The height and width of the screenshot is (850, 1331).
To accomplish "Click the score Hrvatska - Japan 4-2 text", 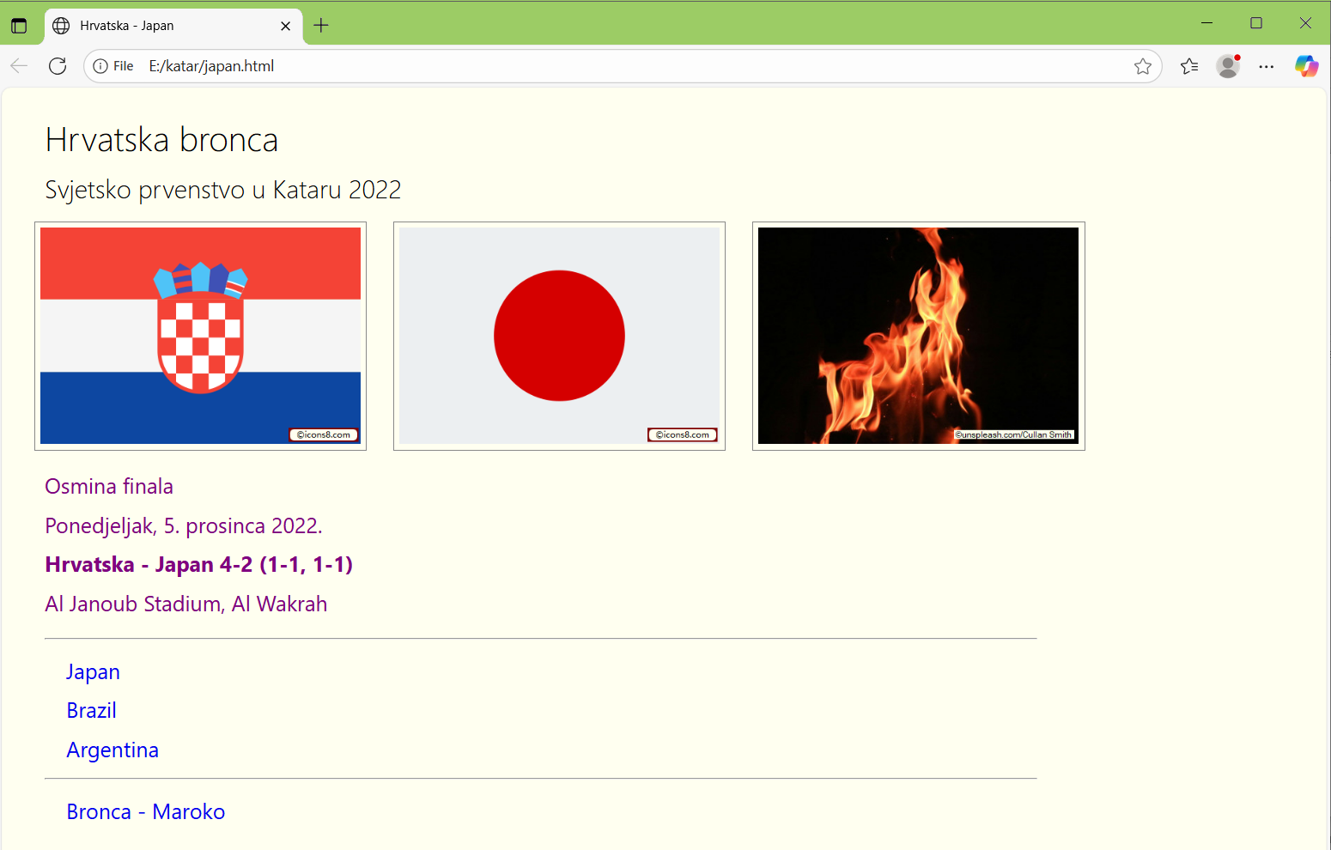I will coord(199,564).
